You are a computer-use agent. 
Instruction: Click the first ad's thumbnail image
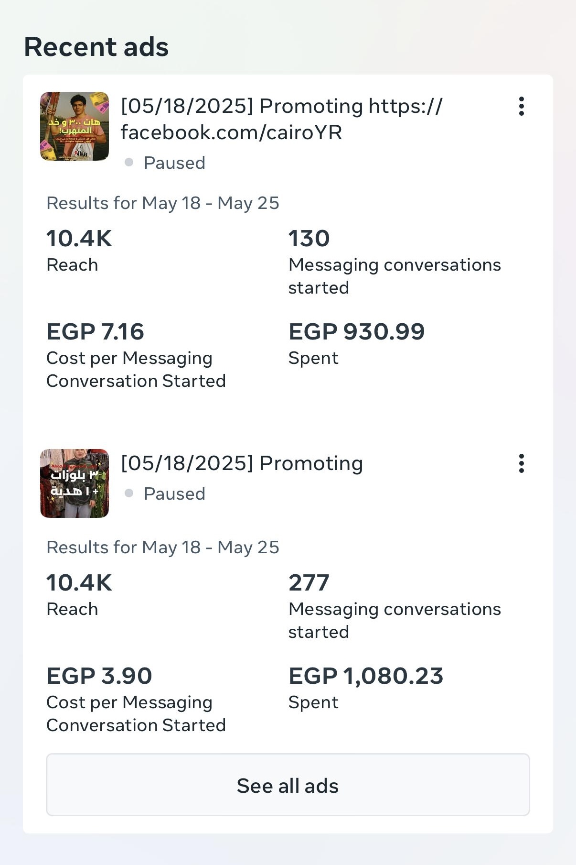coord(75,126)
